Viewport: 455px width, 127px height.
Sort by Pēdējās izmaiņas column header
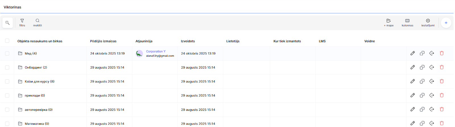click(x=103, y=41)
